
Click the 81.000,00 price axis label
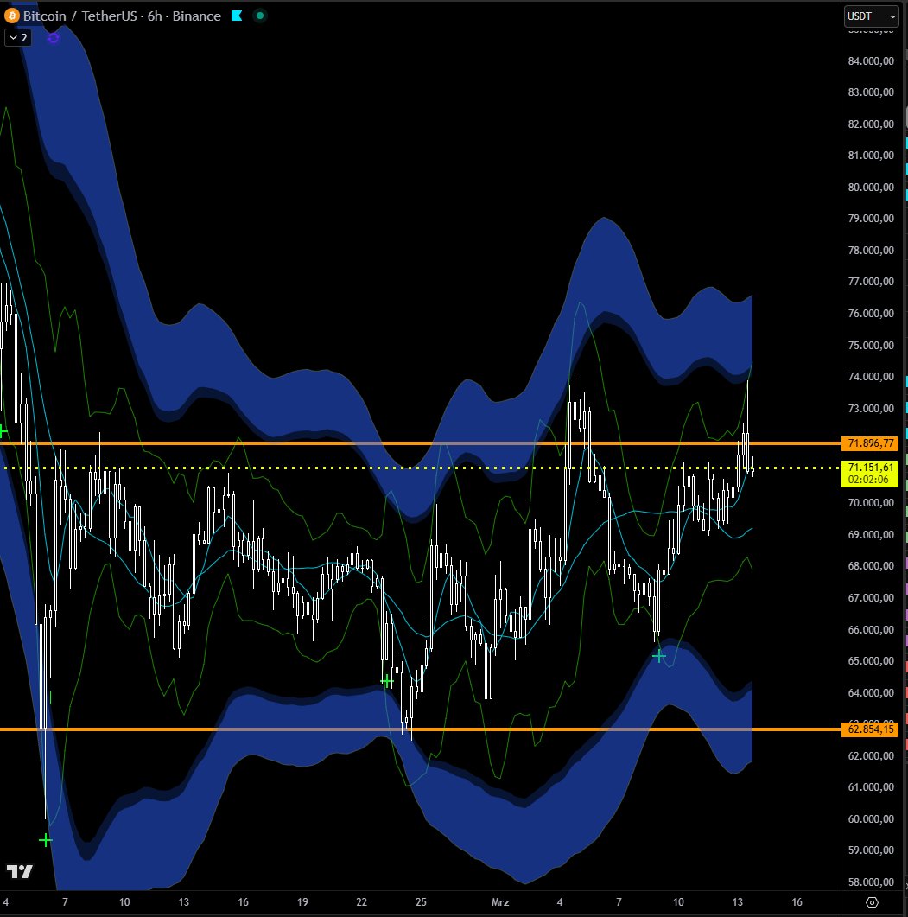pos(871,155)
